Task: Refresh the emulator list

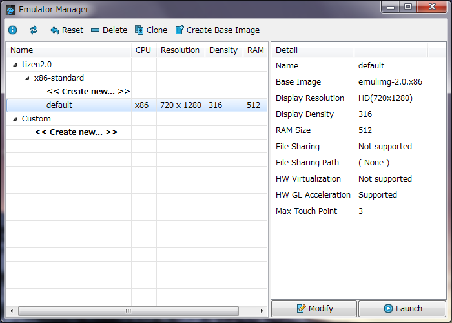Action: click(x=34, y=30)
